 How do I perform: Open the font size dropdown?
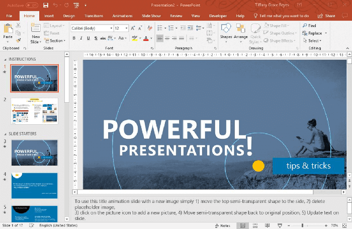click(x=126, y=28)
